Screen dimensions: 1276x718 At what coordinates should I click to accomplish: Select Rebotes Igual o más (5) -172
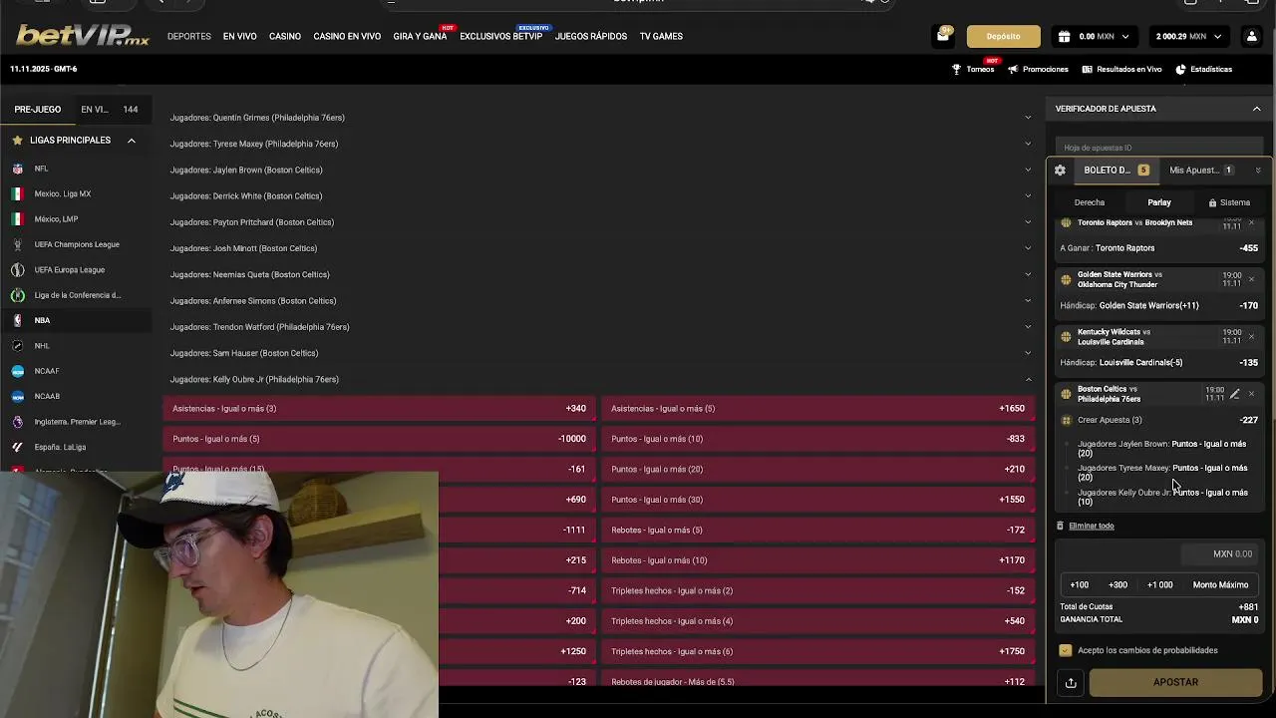tap(818, 530)
